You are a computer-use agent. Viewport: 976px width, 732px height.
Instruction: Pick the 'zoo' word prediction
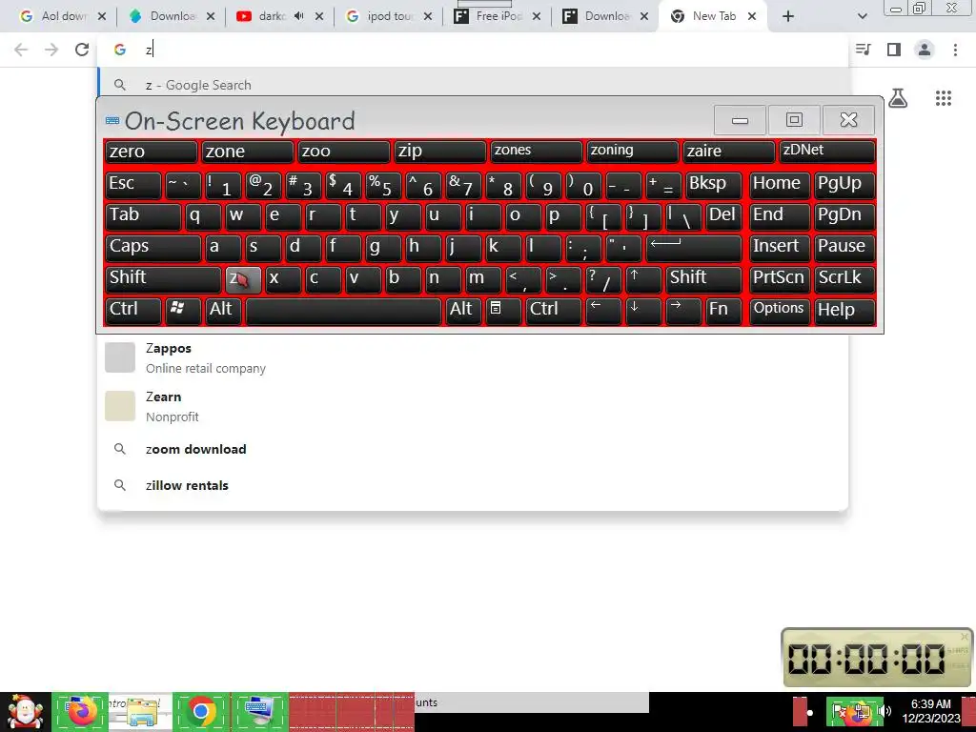click(343, 152)
